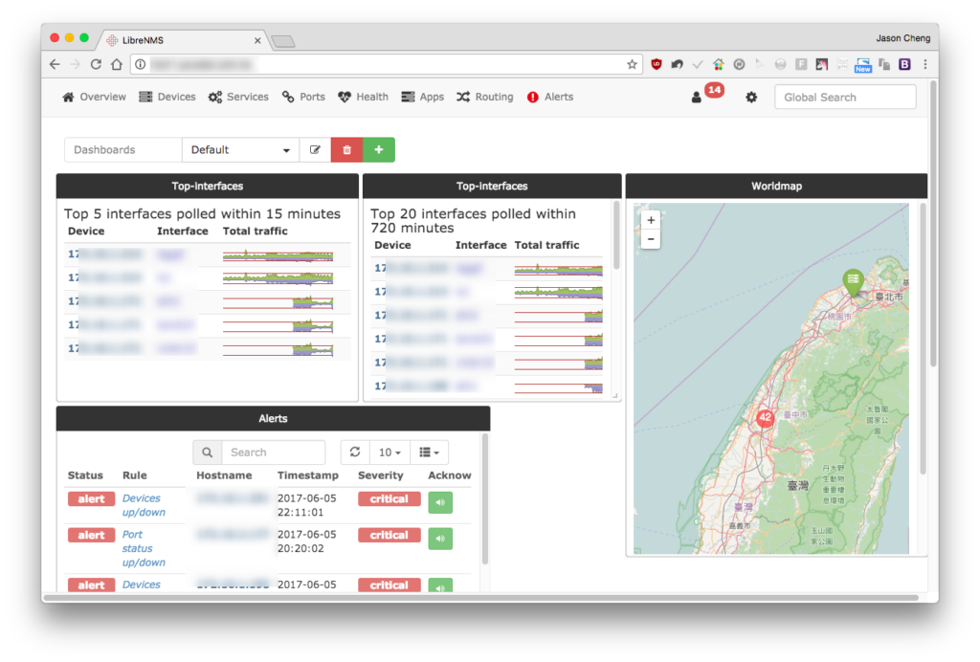Image resolution: width=980 pixels, height=662 pixels.
Task: Open the uBlock shield extension
Action: (x=657, y=64)
